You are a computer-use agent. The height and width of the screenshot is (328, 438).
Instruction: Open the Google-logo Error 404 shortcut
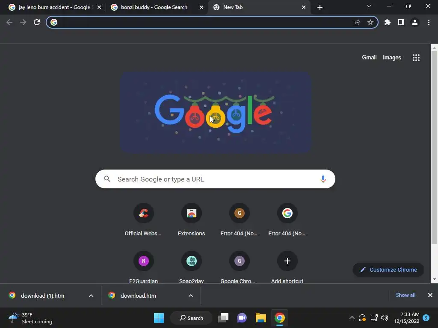point(287,220)
